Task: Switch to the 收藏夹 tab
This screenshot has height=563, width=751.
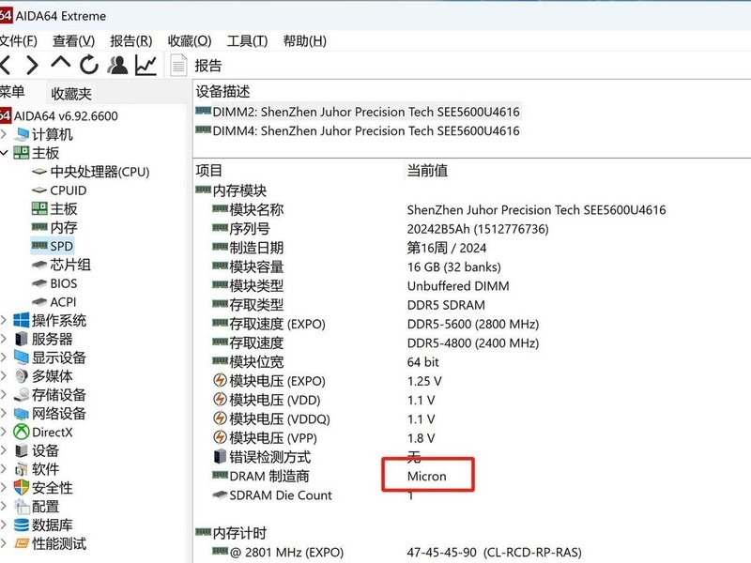Action: pos(71,93)
